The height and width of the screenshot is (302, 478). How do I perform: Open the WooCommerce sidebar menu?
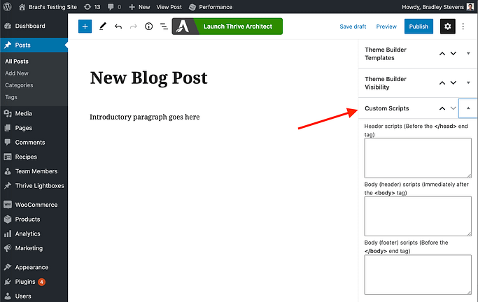tap(36, 205)
